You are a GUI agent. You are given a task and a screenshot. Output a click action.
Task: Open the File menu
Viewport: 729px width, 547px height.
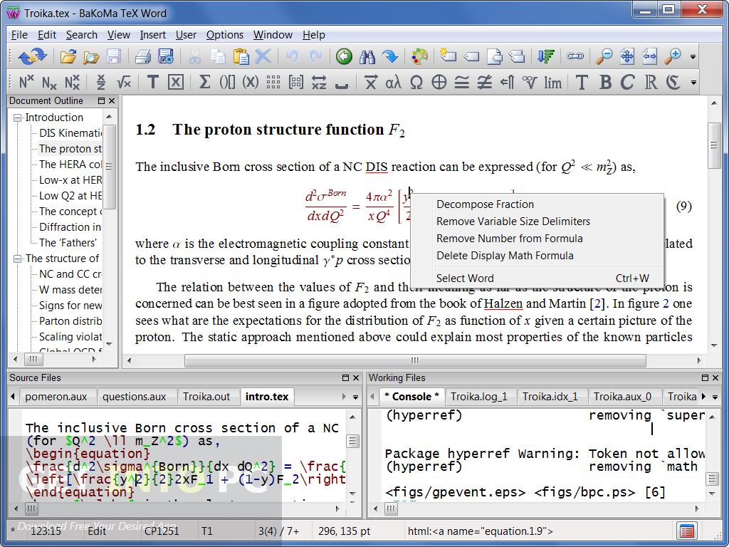(x=19, y=35)
